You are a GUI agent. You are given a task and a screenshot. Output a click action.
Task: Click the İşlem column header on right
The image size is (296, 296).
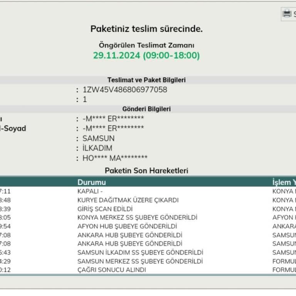pyautogui.click(x=284, y=182)
